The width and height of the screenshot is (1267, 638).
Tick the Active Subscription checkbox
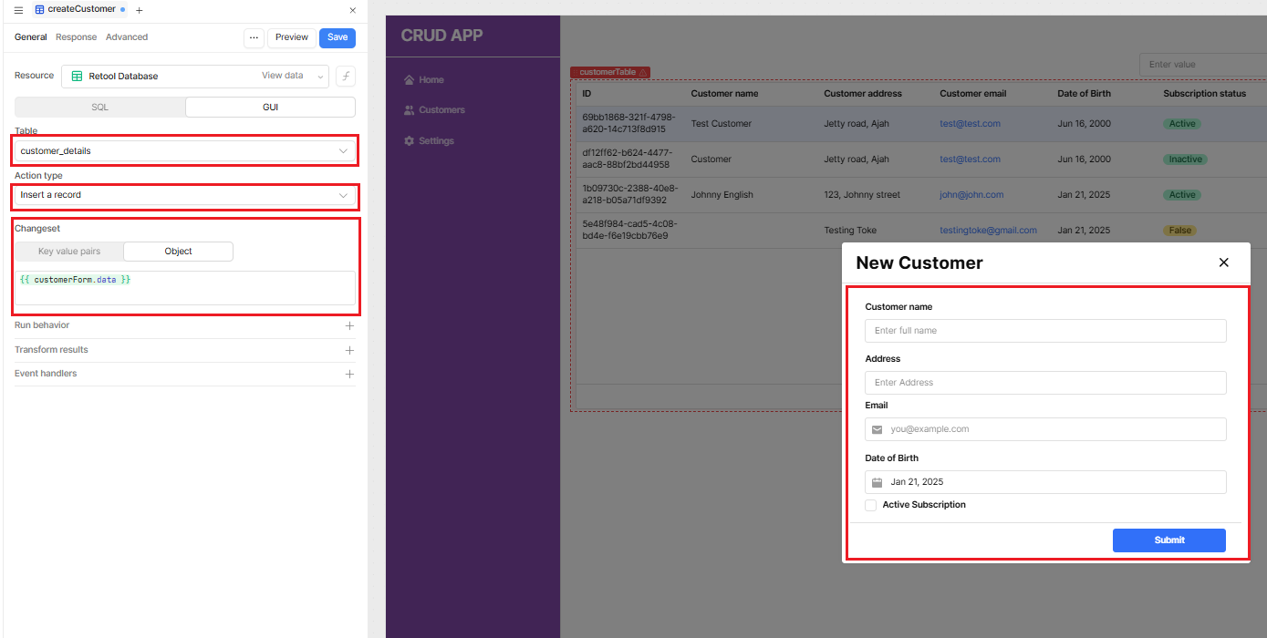click(x=871, y=505)
